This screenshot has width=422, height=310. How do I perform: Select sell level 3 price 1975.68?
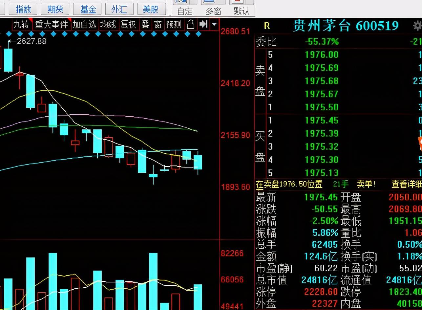pos(322,81)
